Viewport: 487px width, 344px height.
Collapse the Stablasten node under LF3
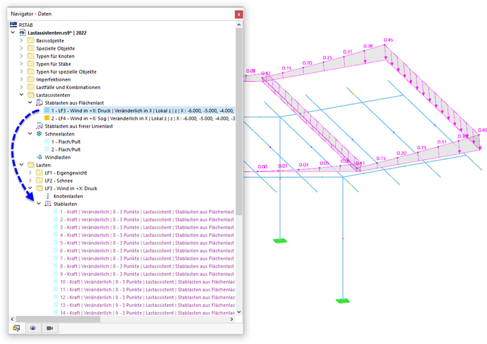39,204
